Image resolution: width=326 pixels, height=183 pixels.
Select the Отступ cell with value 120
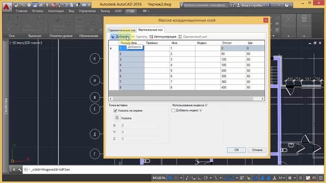[233, 59]
